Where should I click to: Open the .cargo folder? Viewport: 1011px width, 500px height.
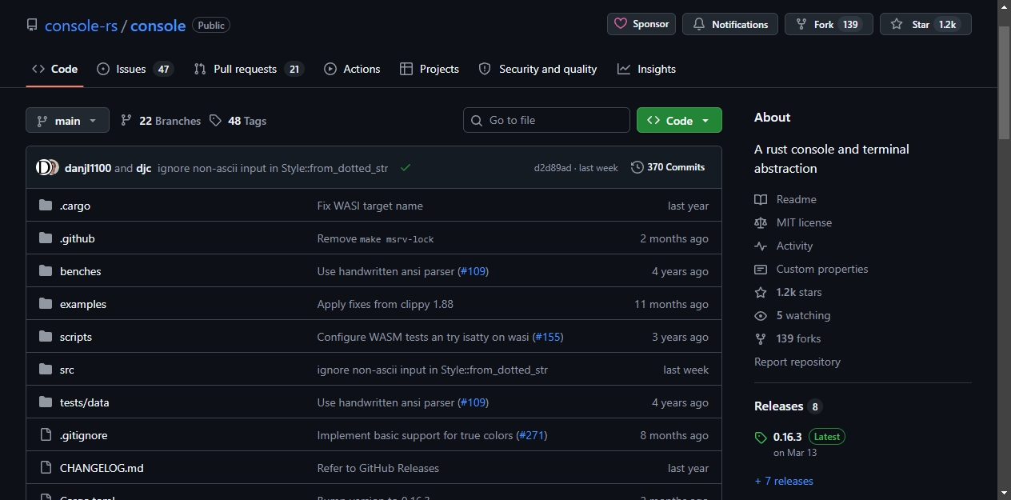pyautogui.click(x=75, y=206)
